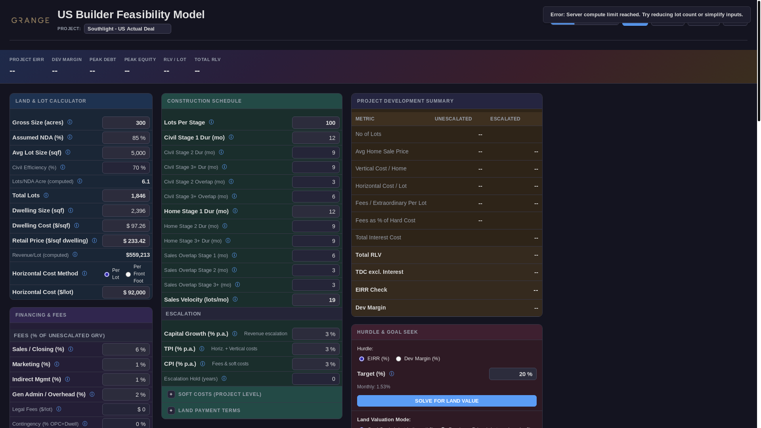761x428 pixels.
Task: Open info for Sales / Closing (%)
Action: (71, 349)
